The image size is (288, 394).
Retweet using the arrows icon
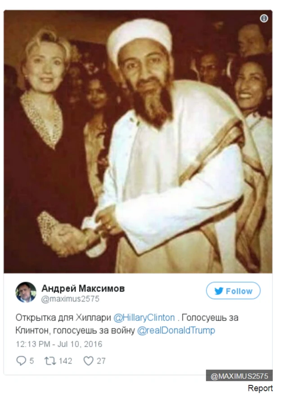click(x=50, y=361)
